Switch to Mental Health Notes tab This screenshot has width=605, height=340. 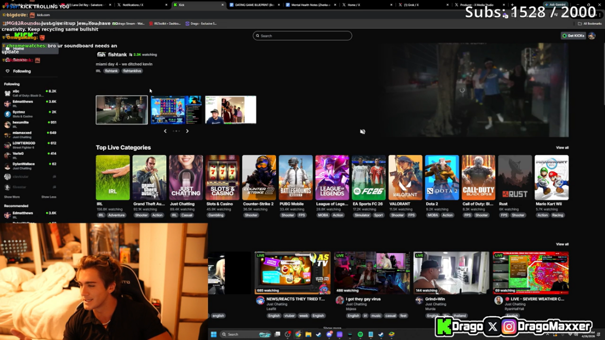point(311,5)
